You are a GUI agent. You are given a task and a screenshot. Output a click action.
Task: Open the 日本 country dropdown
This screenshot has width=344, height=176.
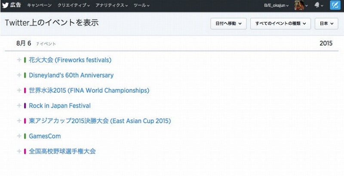pos(326,24)
